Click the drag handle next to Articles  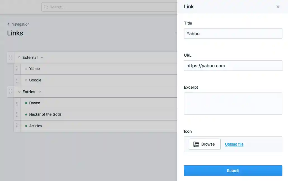tap(17, 126)
